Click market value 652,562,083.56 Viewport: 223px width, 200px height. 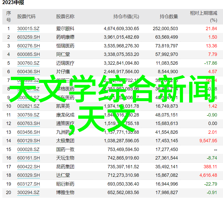[123, 193]
